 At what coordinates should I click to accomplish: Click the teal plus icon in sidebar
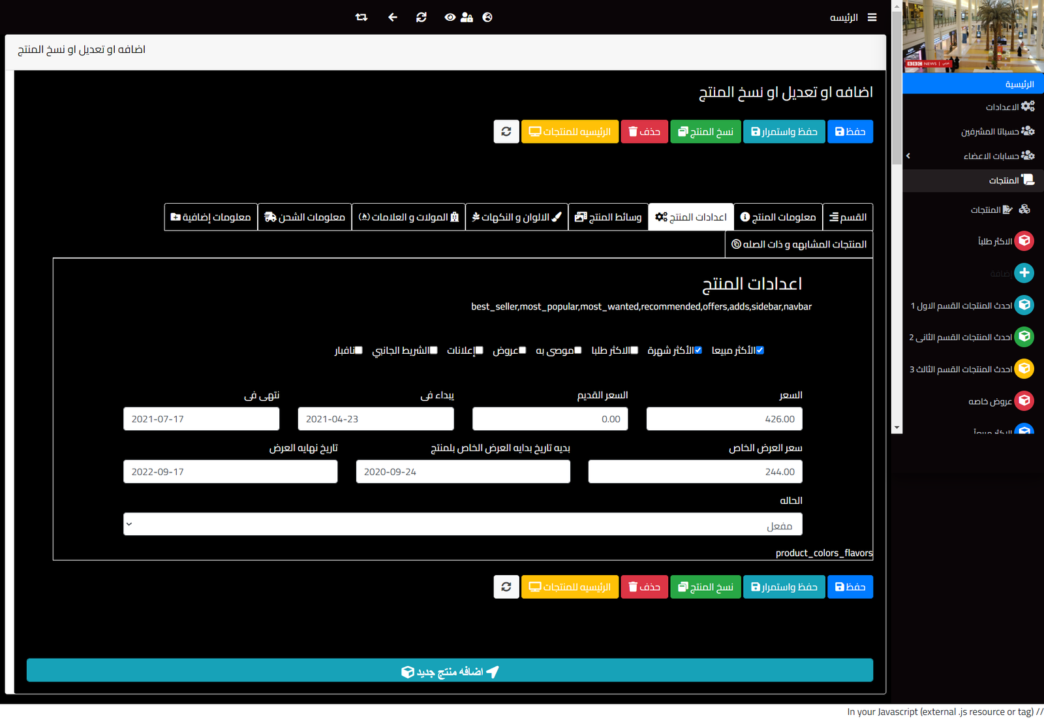click(x=1024, y=273)
